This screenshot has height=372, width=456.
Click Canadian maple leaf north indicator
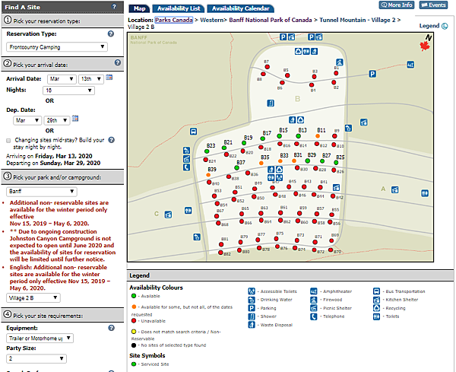[x=425, y=46]
